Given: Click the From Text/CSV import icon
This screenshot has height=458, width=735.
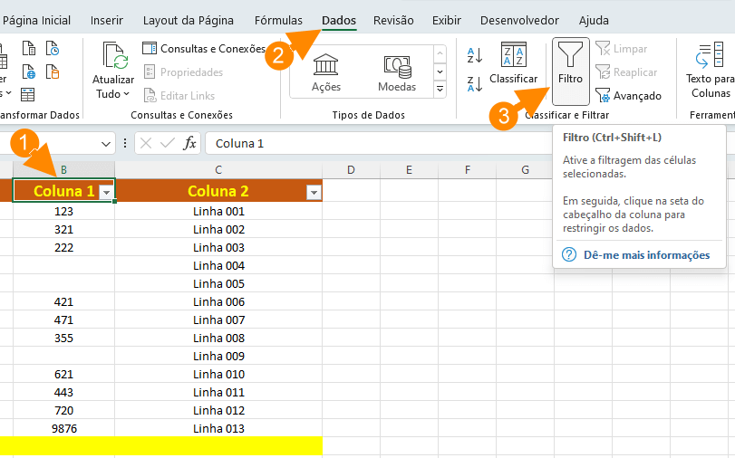Looking at the screenshot, I should point(29,49).
